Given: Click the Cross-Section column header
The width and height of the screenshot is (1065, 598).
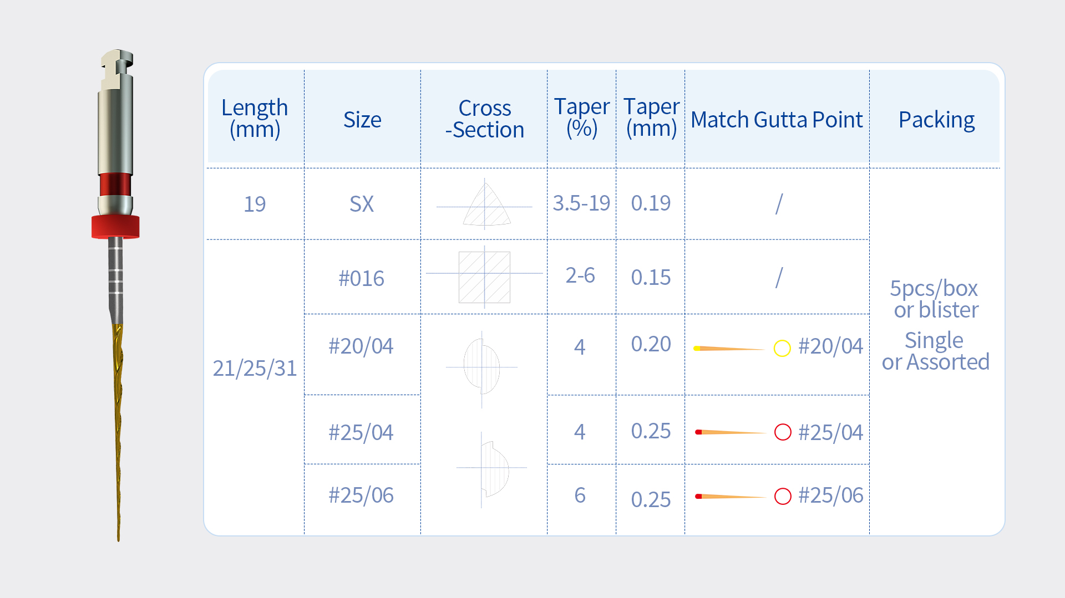Looking at the screenshot, I should [x=484, y=119].
